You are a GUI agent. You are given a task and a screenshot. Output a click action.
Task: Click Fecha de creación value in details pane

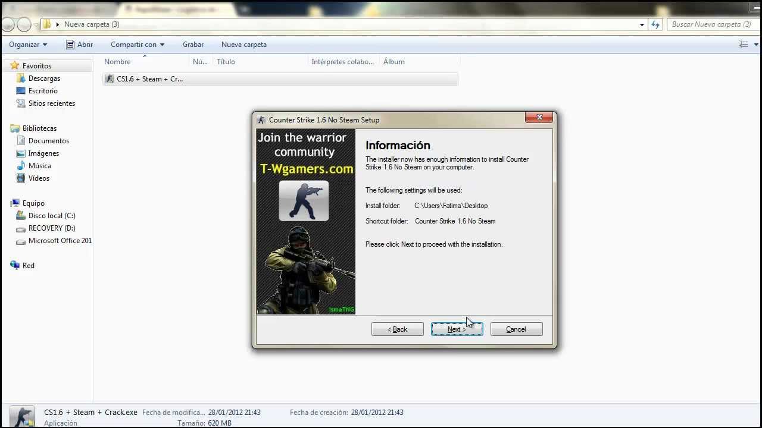pyautogui.click(x=377, y=413)
